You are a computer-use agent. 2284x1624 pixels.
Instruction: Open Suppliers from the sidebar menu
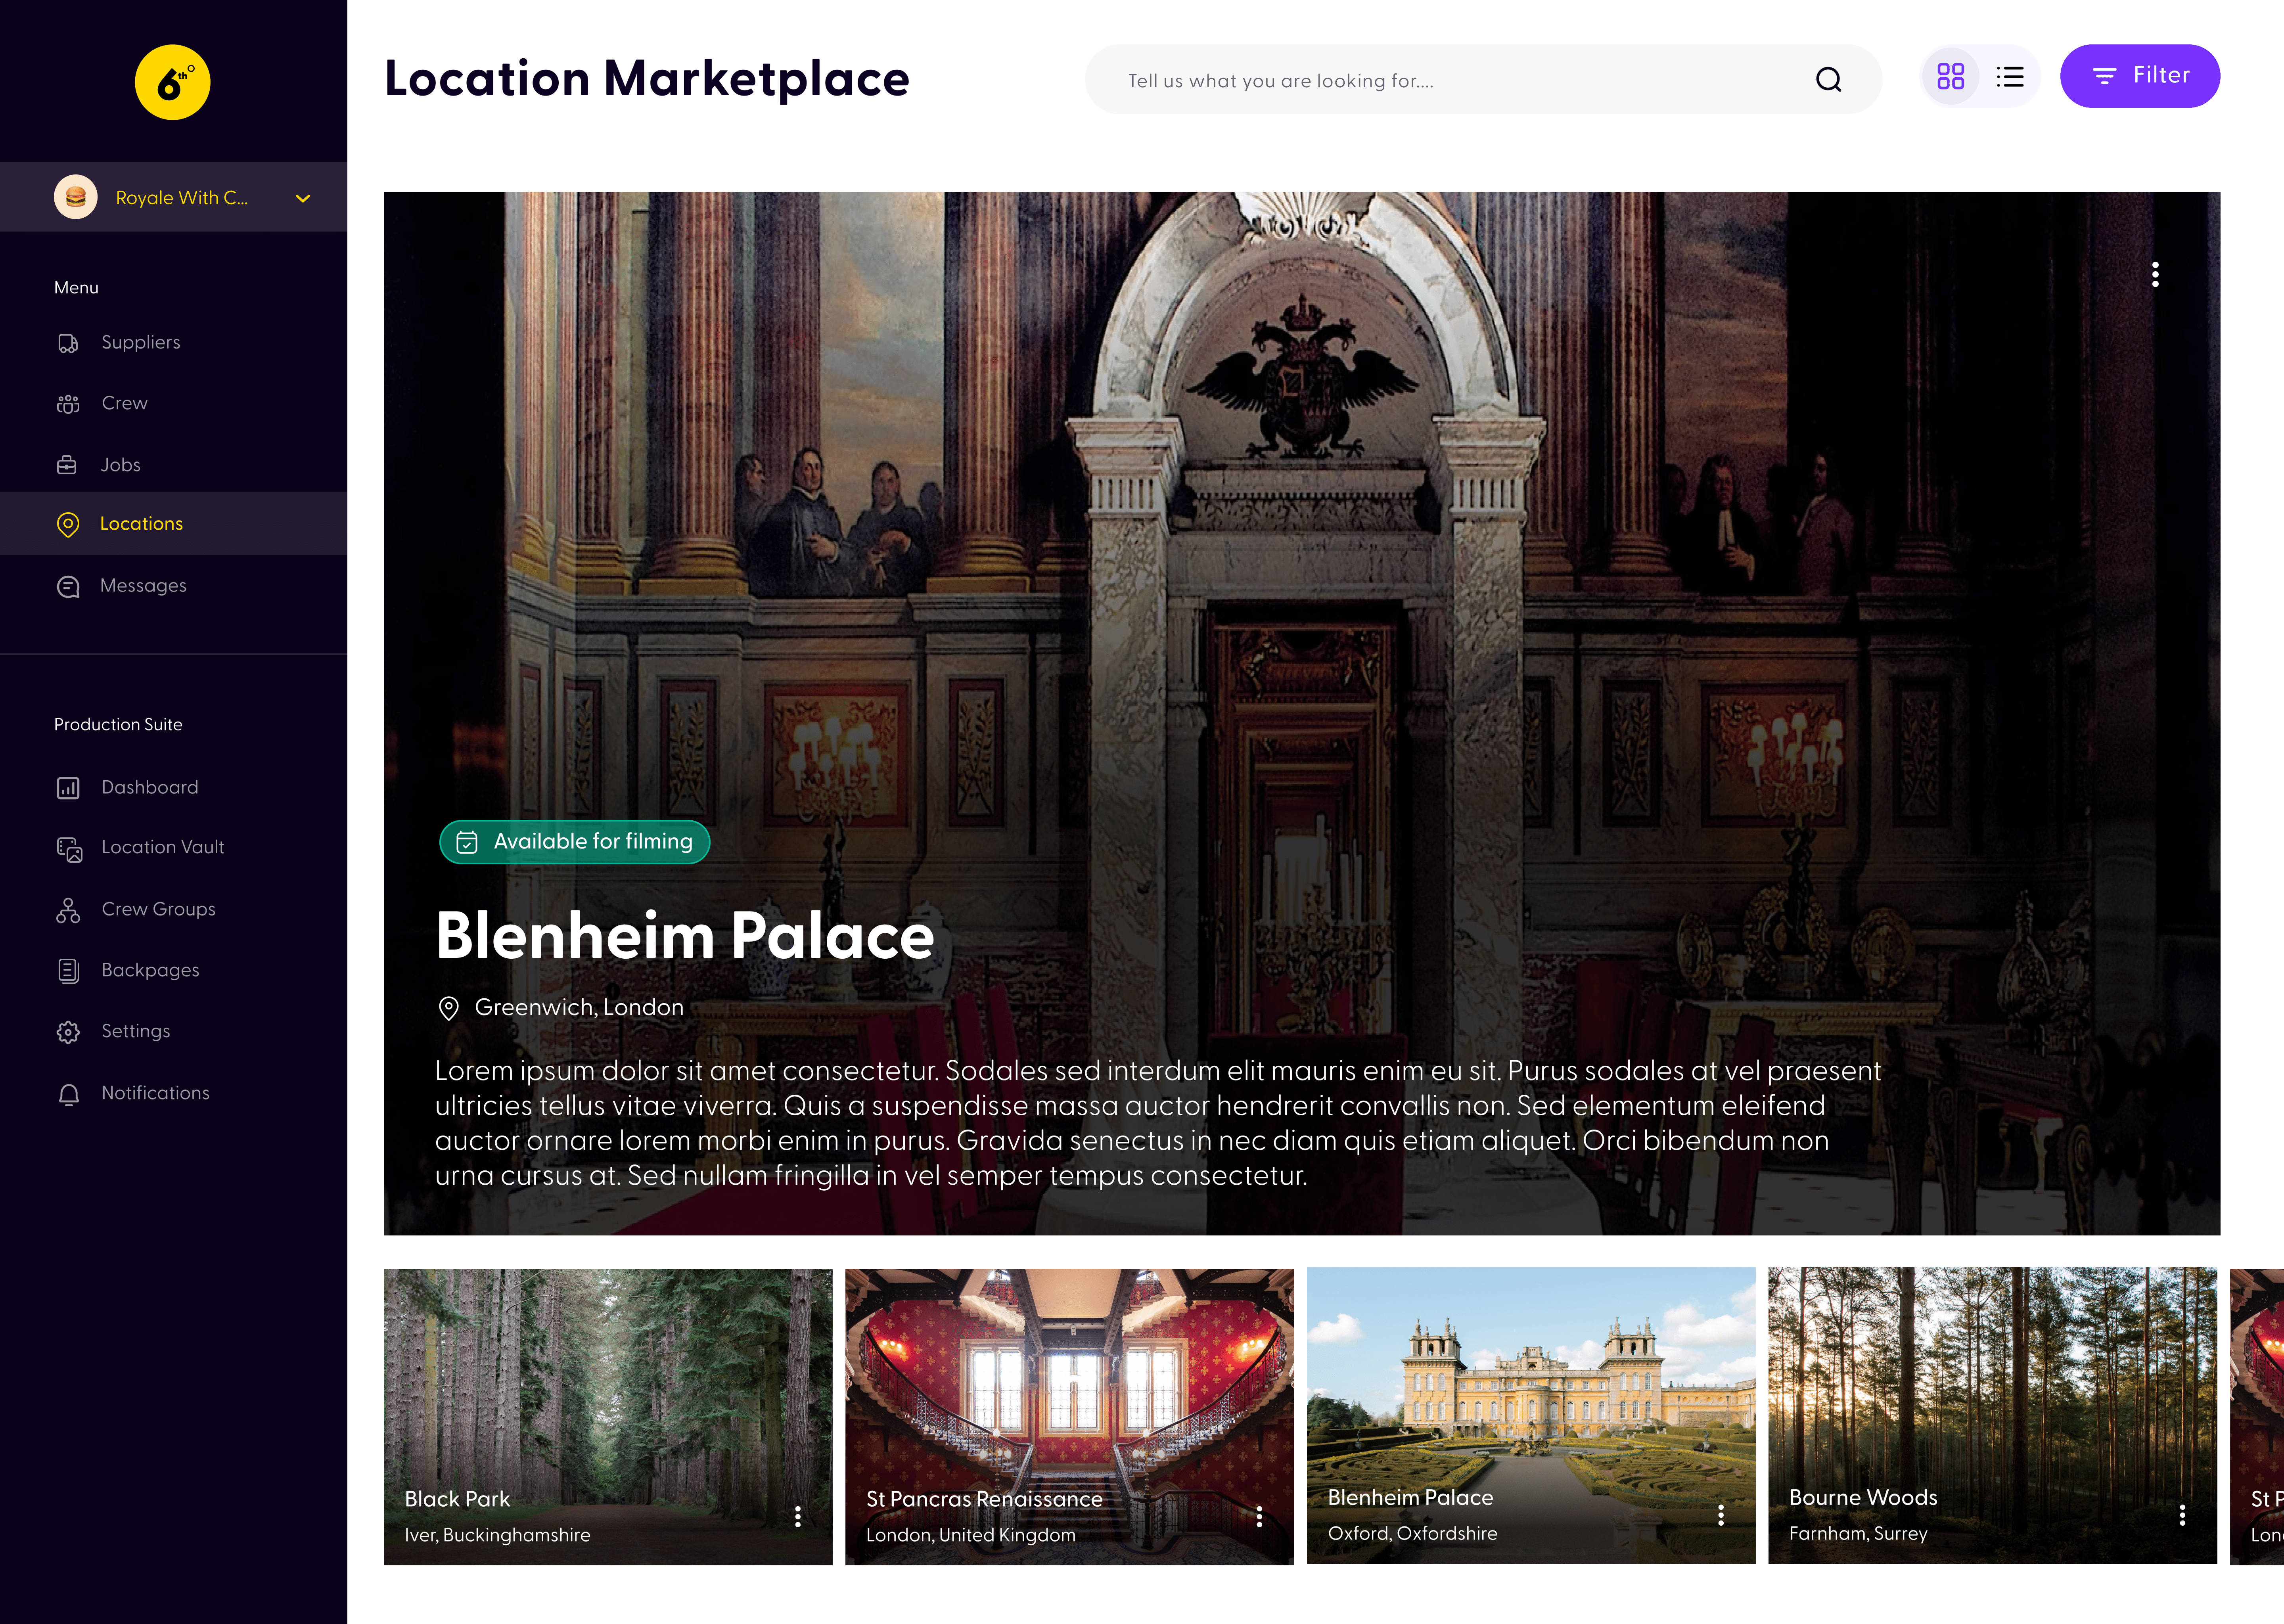[x=140, y=342]
